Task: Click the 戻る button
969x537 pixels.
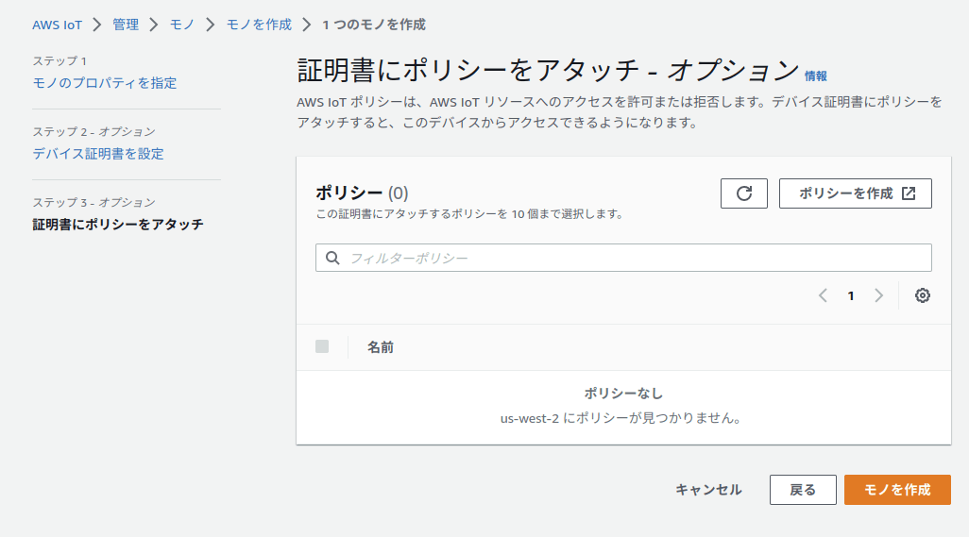Action: click(803, 490)
